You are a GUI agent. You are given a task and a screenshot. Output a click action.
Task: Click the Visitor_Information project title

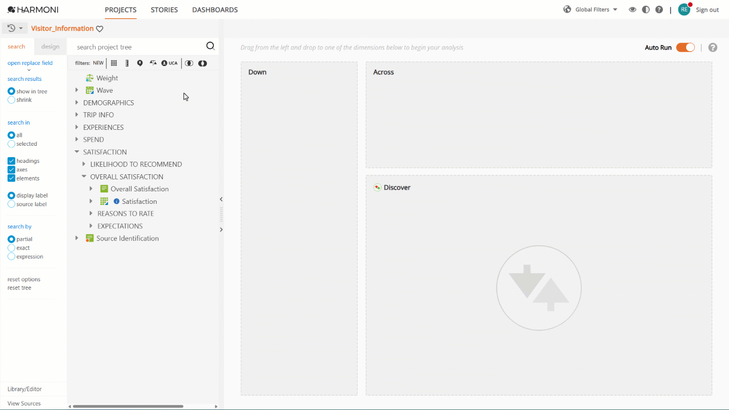[62, 28]
